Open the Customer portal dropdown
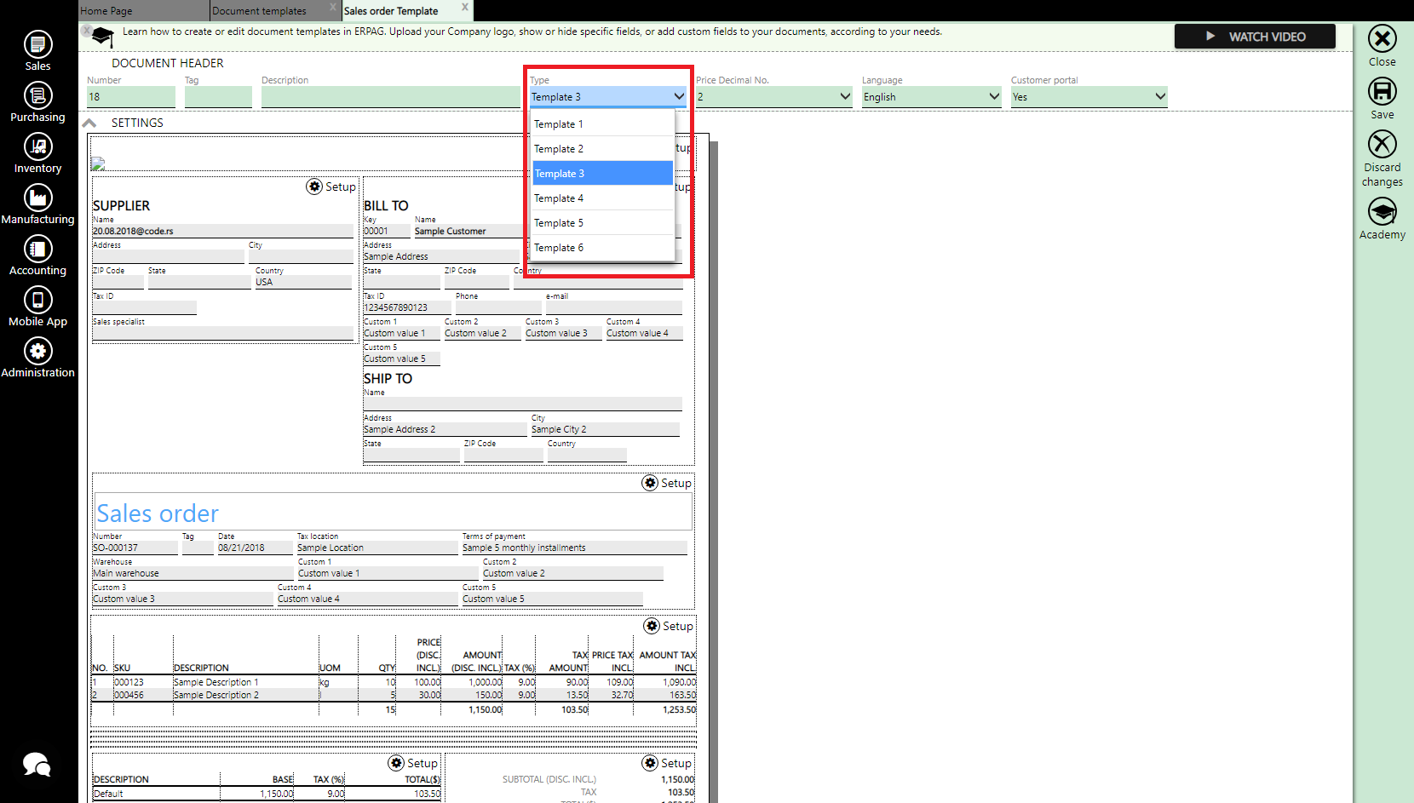 coord(1089,97)
